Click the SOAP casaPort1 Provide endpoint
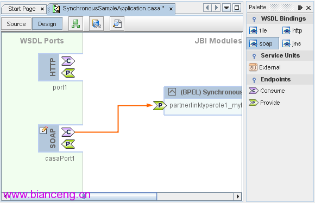 click(x=68, y=144)
